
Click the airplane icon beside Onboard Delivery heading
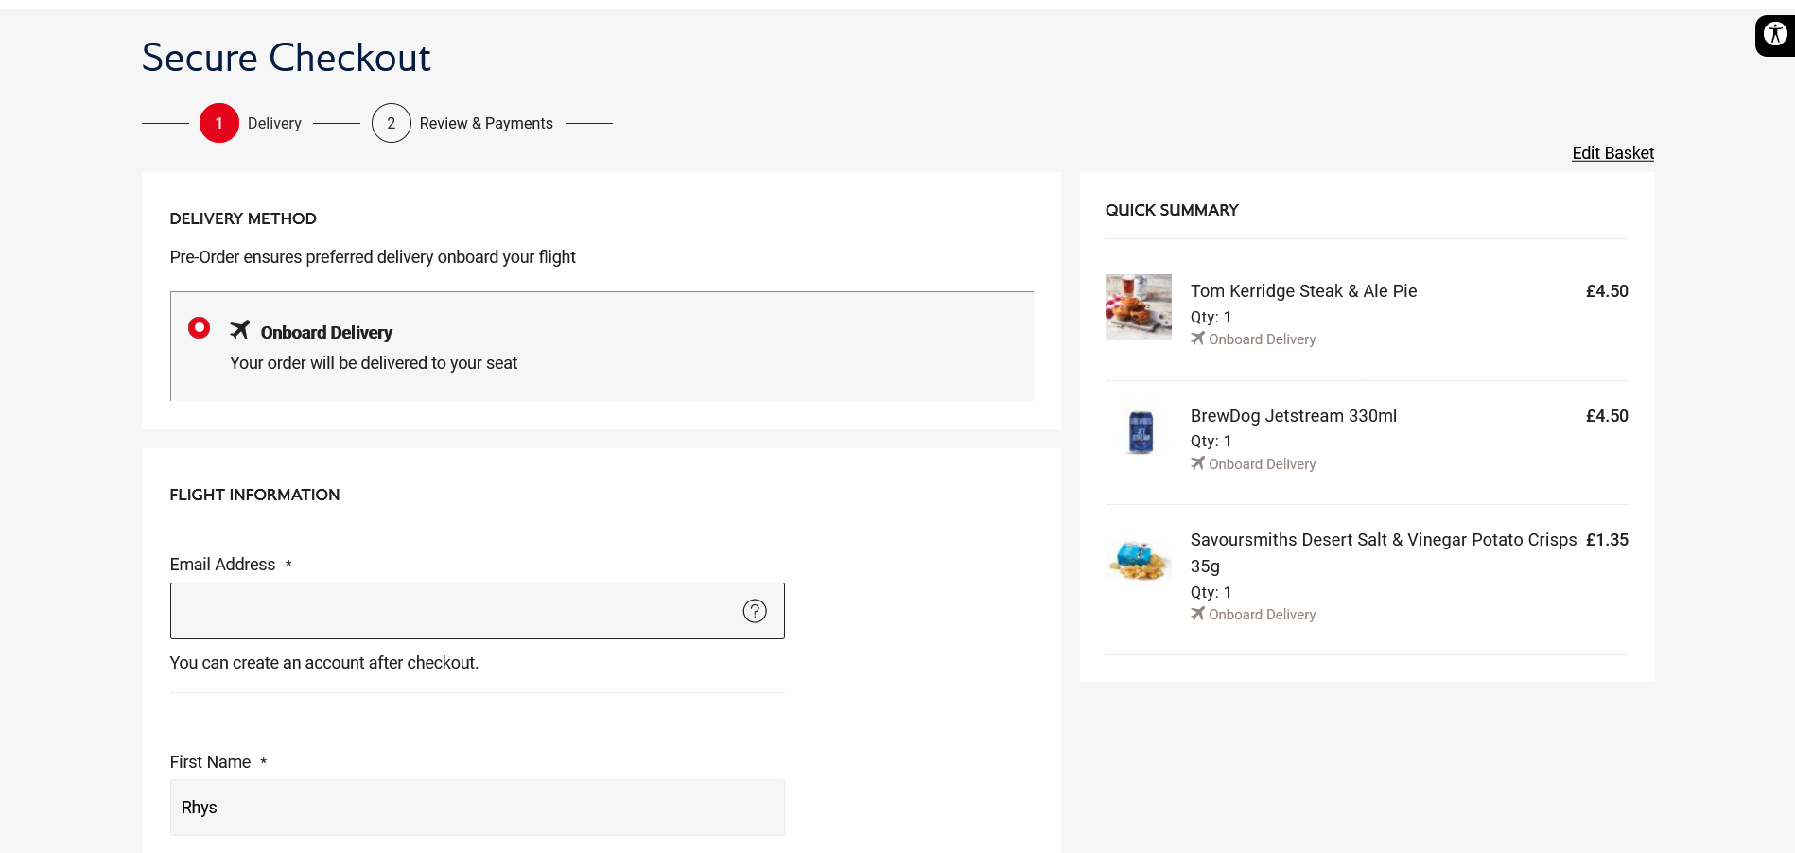click(x=240, y=330)
